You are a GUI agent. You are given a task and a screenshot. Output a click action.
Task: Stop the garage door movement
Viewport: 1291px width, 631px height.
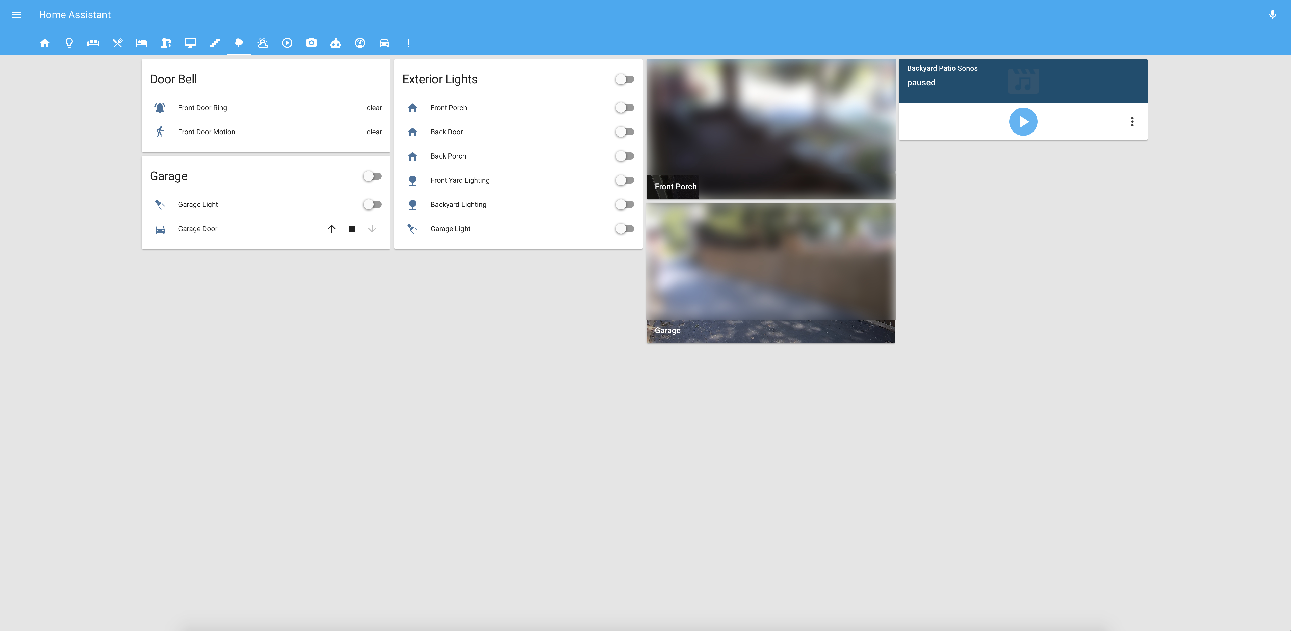pos(352,229)
